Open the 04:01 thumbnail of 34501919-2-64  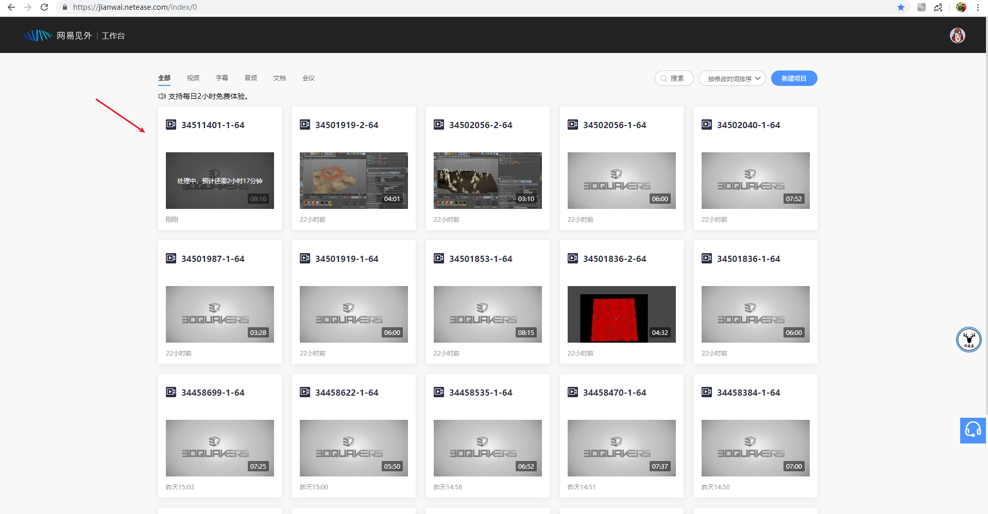pos(354,181)
